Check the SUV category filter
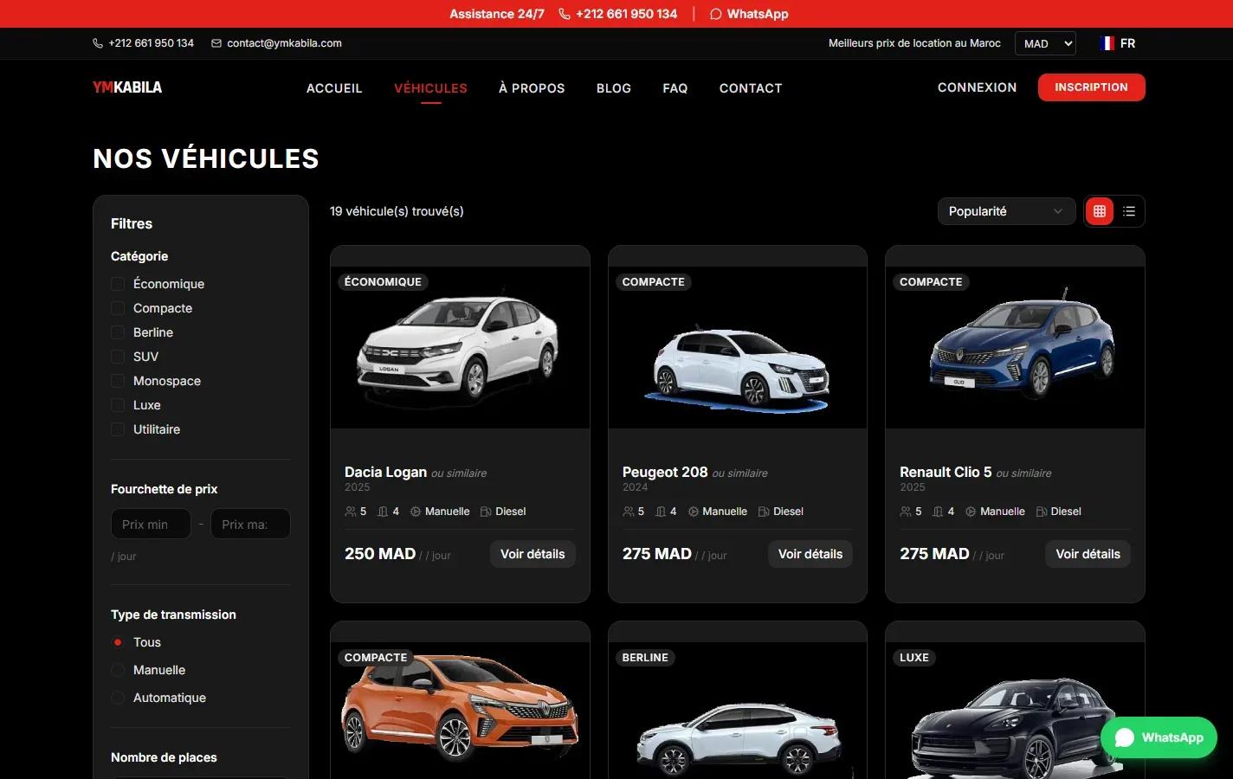This screenshot has width=1233, height=779. pyautogui.click(x=118, y=357)
